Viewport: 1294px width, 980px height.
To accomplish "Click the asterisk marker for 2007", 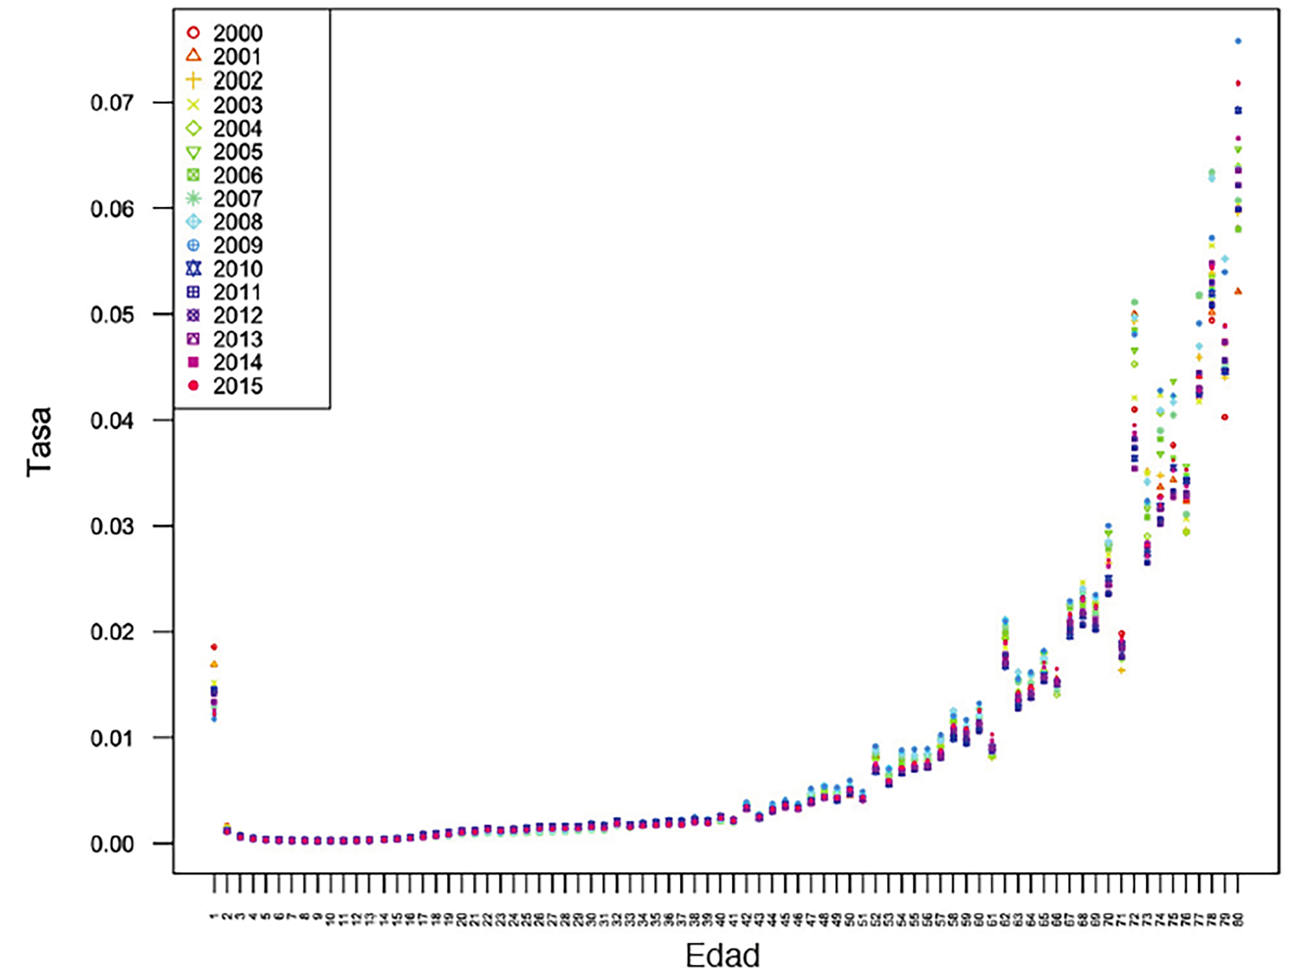I will tap(194, 199).
